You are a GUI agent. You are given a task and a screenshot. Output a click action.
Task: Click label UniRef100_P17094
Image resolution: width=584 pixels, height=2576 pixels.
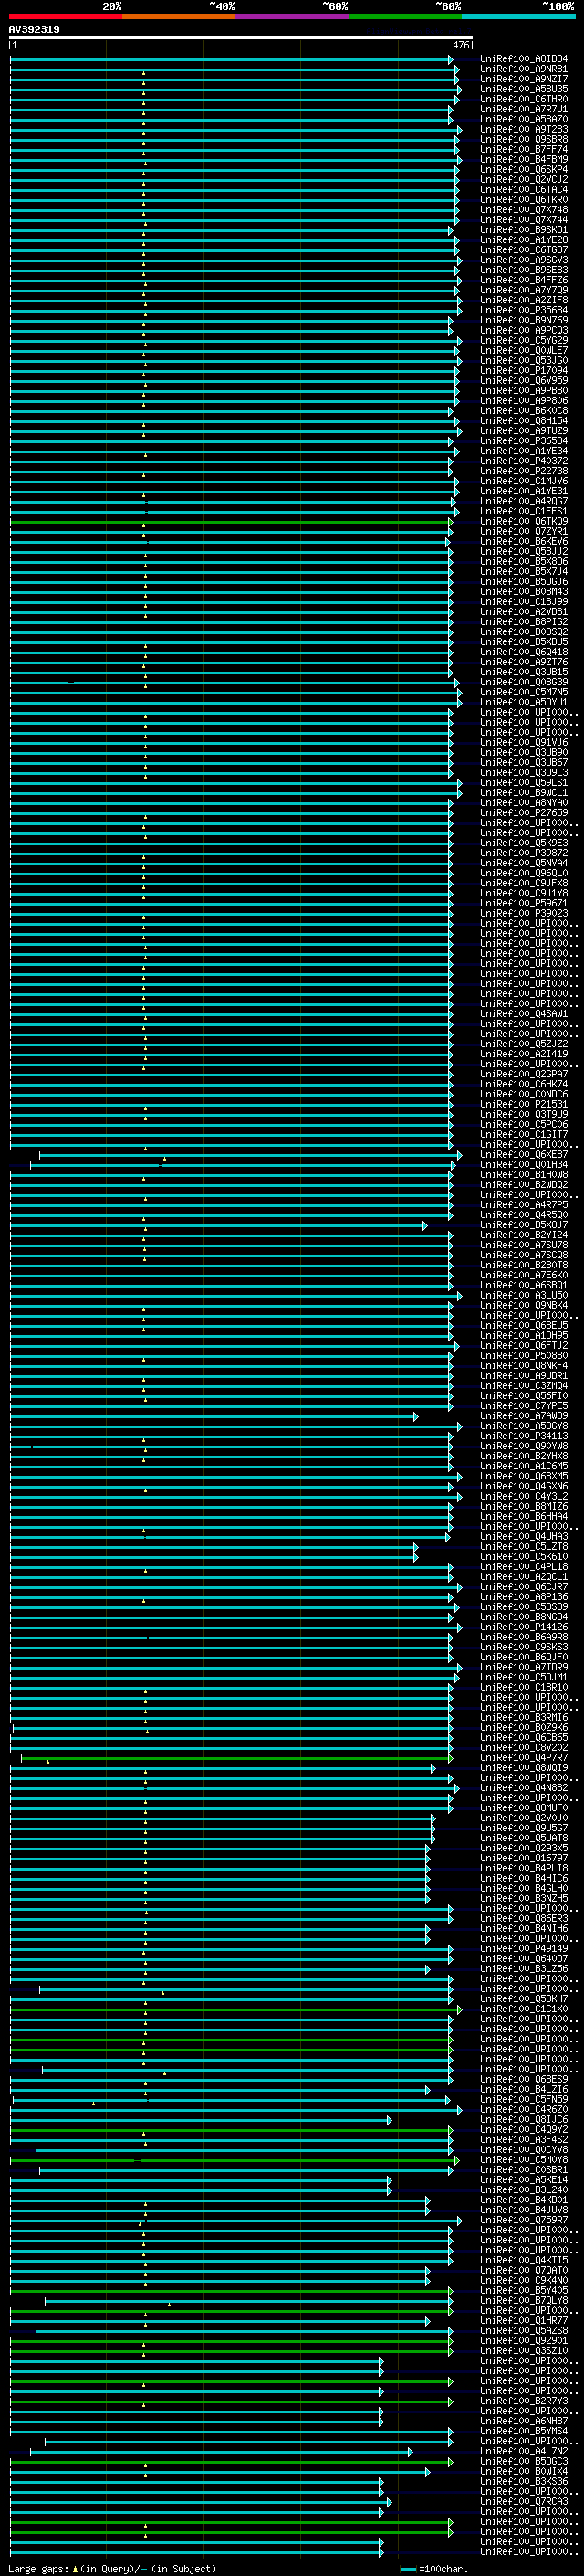pyautogui.click(x=524, y=370)
